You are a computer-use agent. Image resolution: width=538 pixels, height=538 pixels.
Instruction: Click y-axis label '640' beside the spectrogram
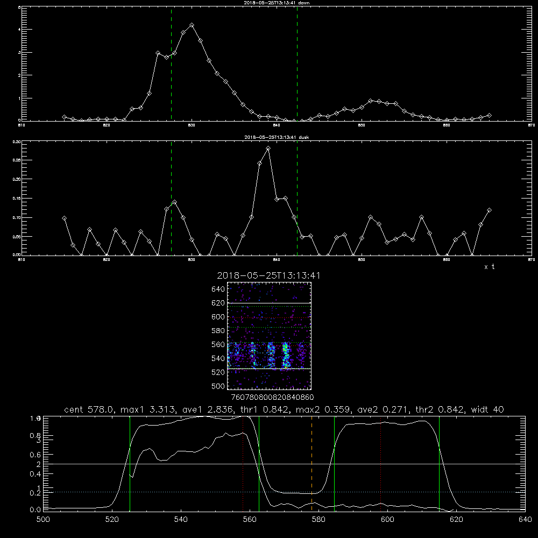(218, 289)
